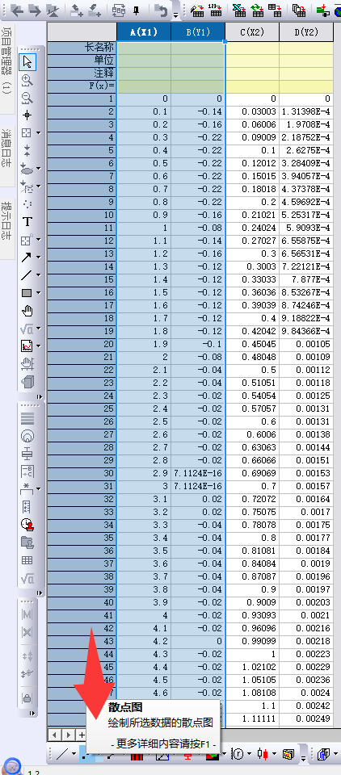Click cell with value 0.03003

pos(252,111)
